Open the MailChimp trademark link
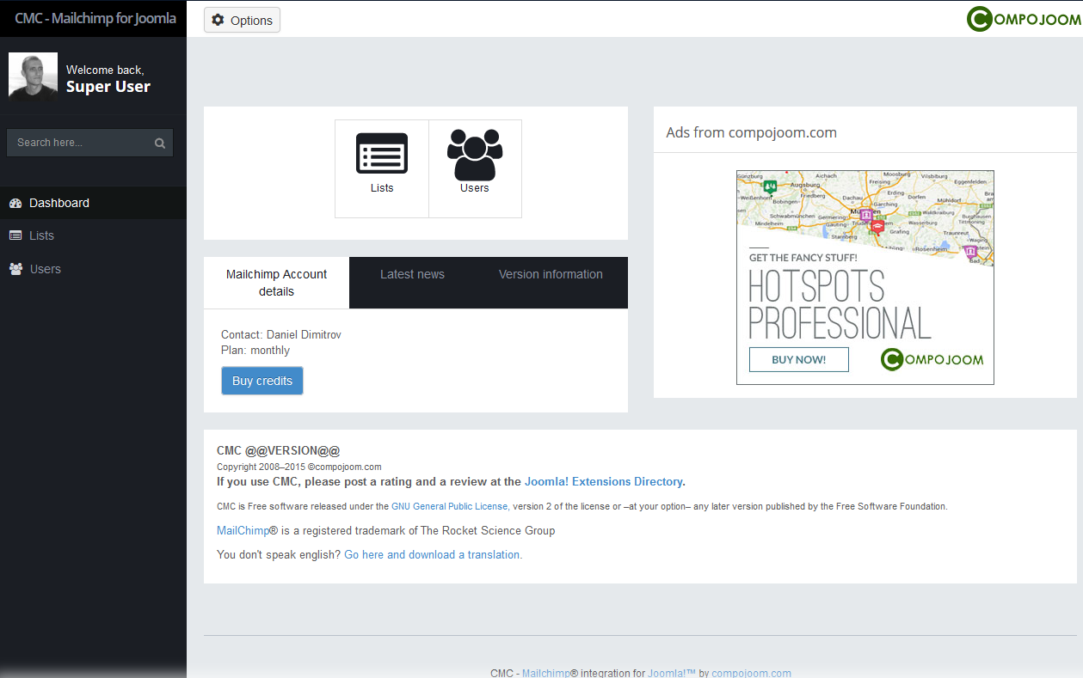The width and height of the screenshot is (1083, 678). pos(243,530)
